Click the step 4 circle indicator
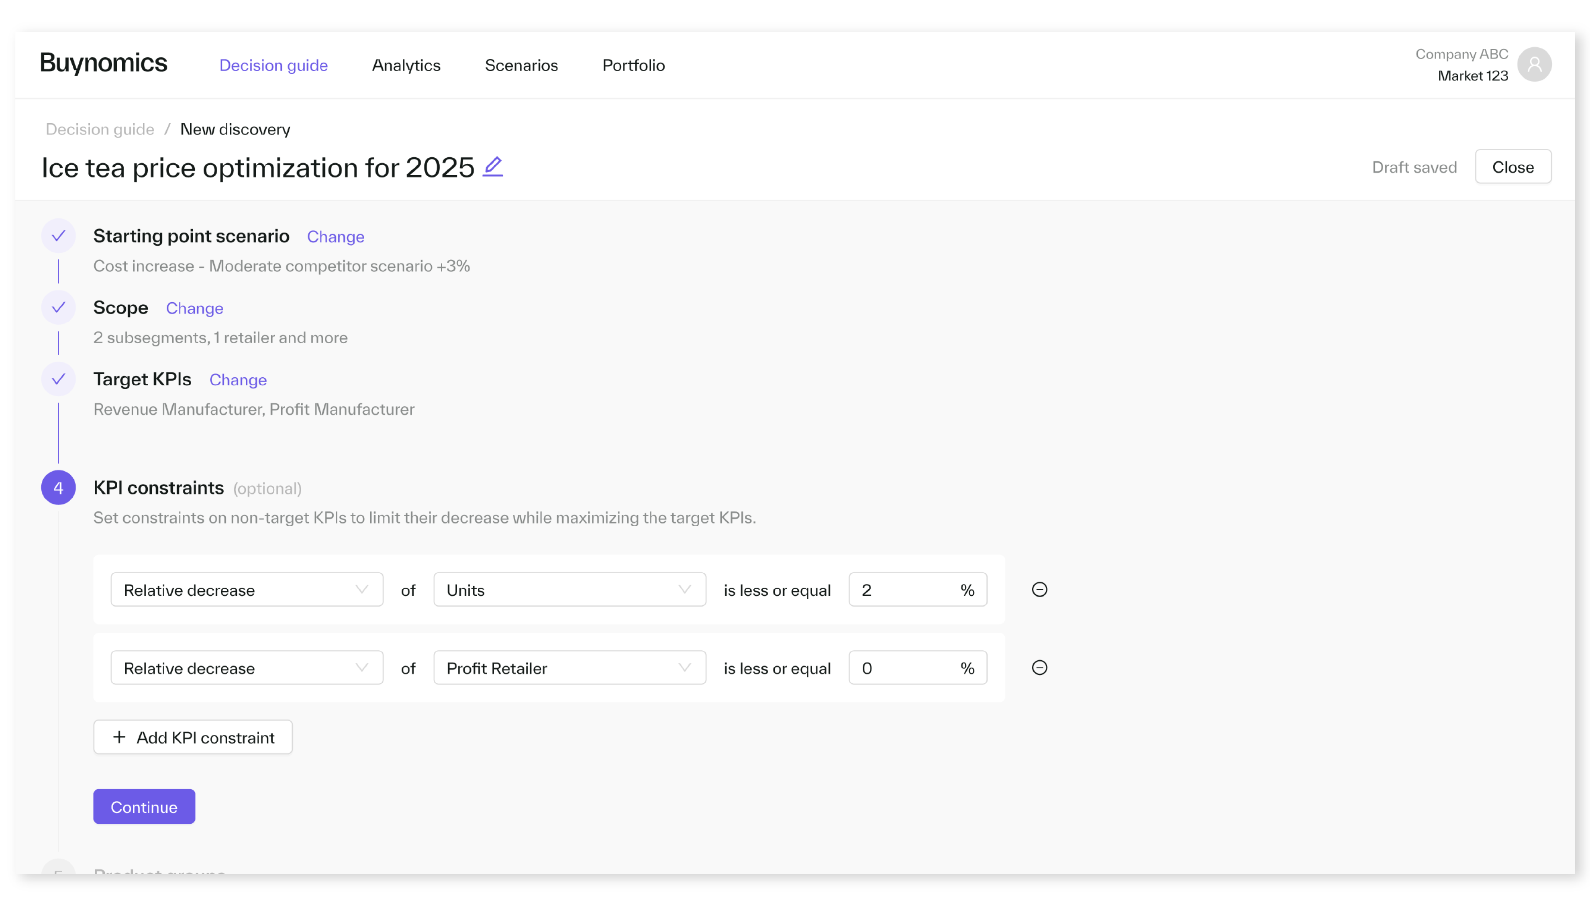The image size is (1590, 906). click(59, 487)
